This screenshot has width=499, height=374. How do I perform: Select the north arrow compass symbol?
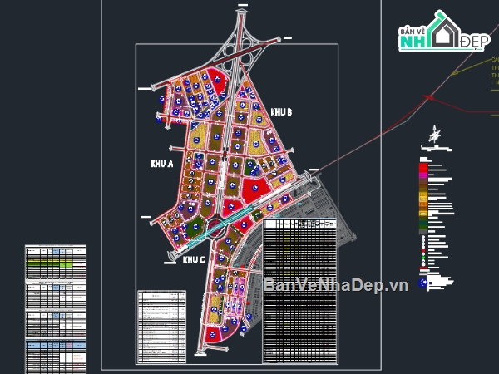(x=434, y=134)
